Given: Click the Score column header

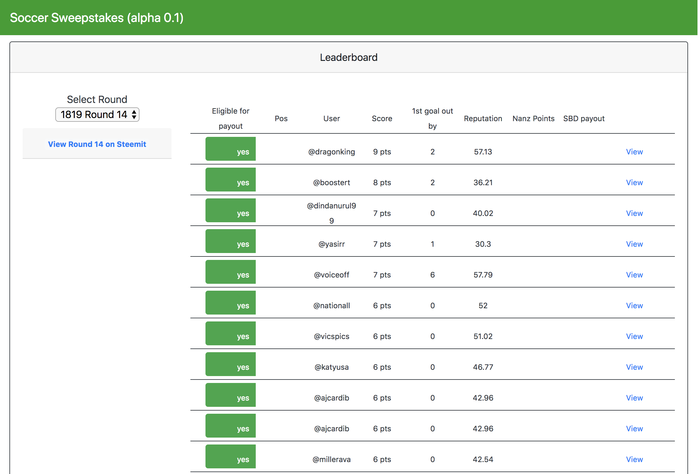Looking at the screenshot, I should tap(382, 118).
